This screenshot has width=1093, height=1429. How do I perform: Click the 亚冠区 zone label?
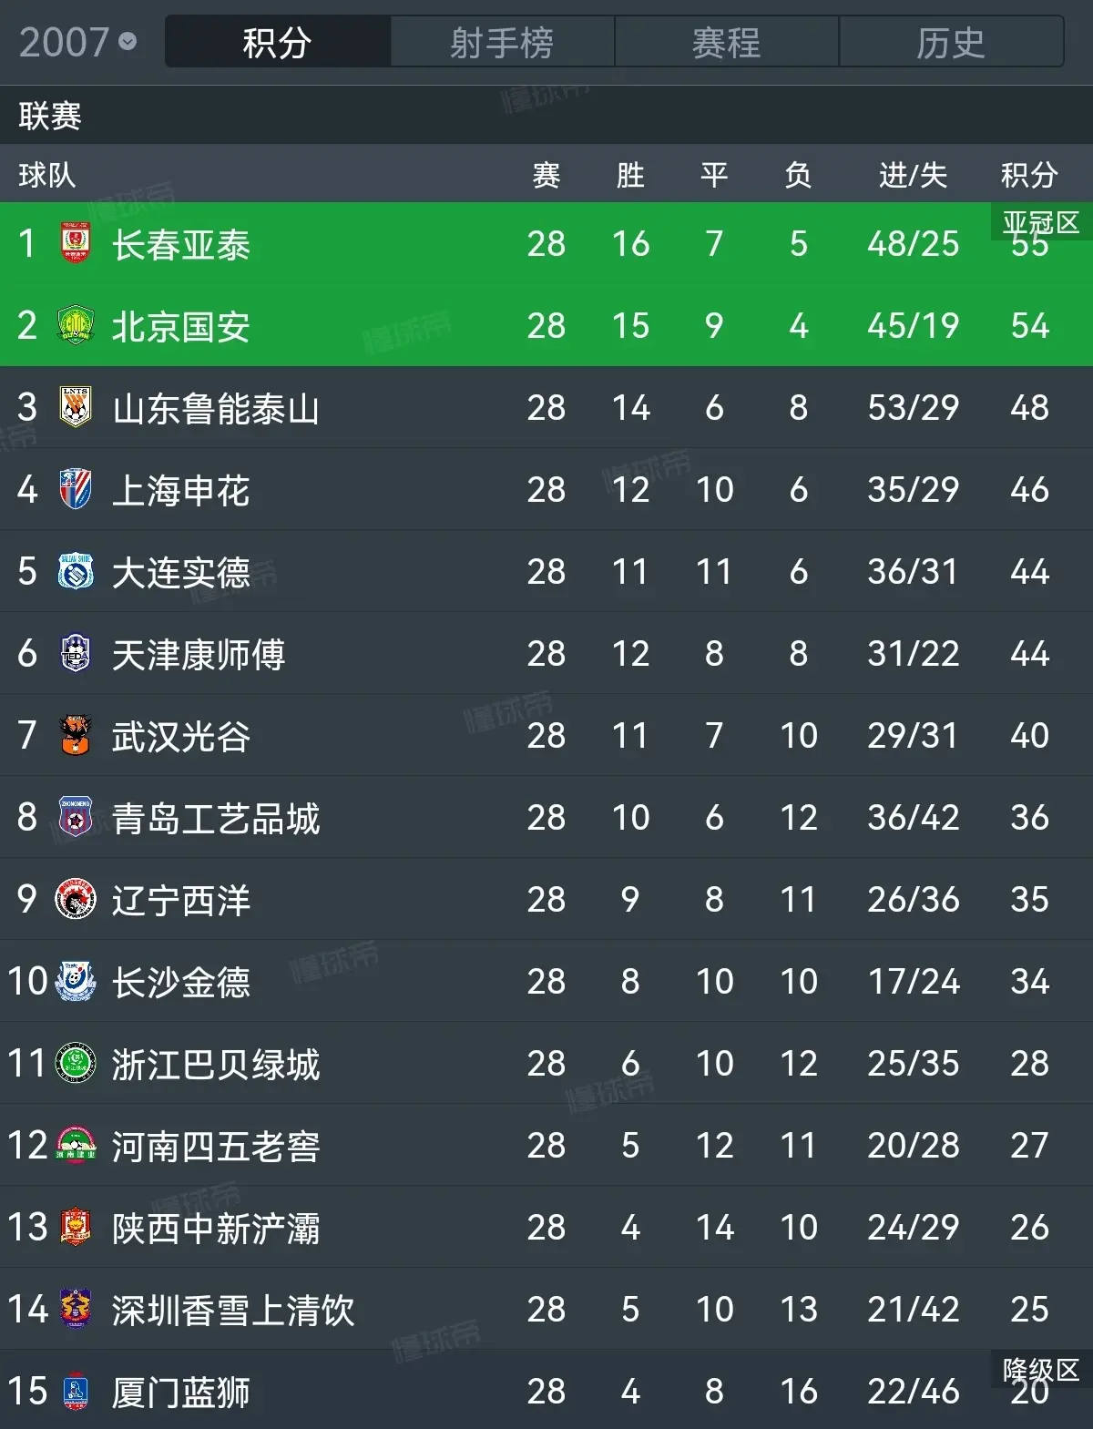(x=1041, y=222)
